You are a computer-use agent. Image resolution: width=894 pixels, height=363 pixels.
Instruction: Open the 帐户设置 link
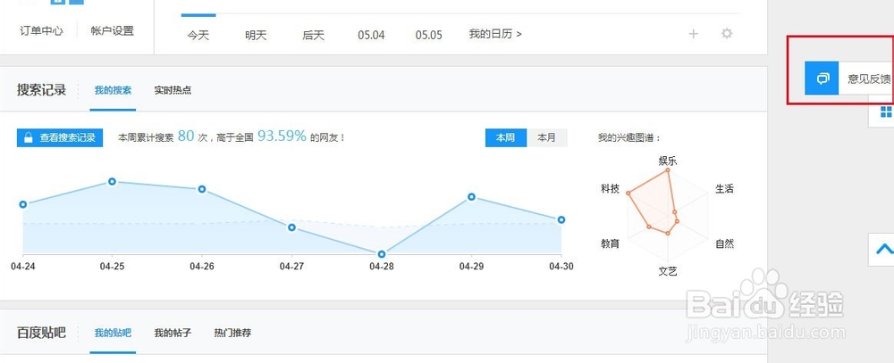113,30
